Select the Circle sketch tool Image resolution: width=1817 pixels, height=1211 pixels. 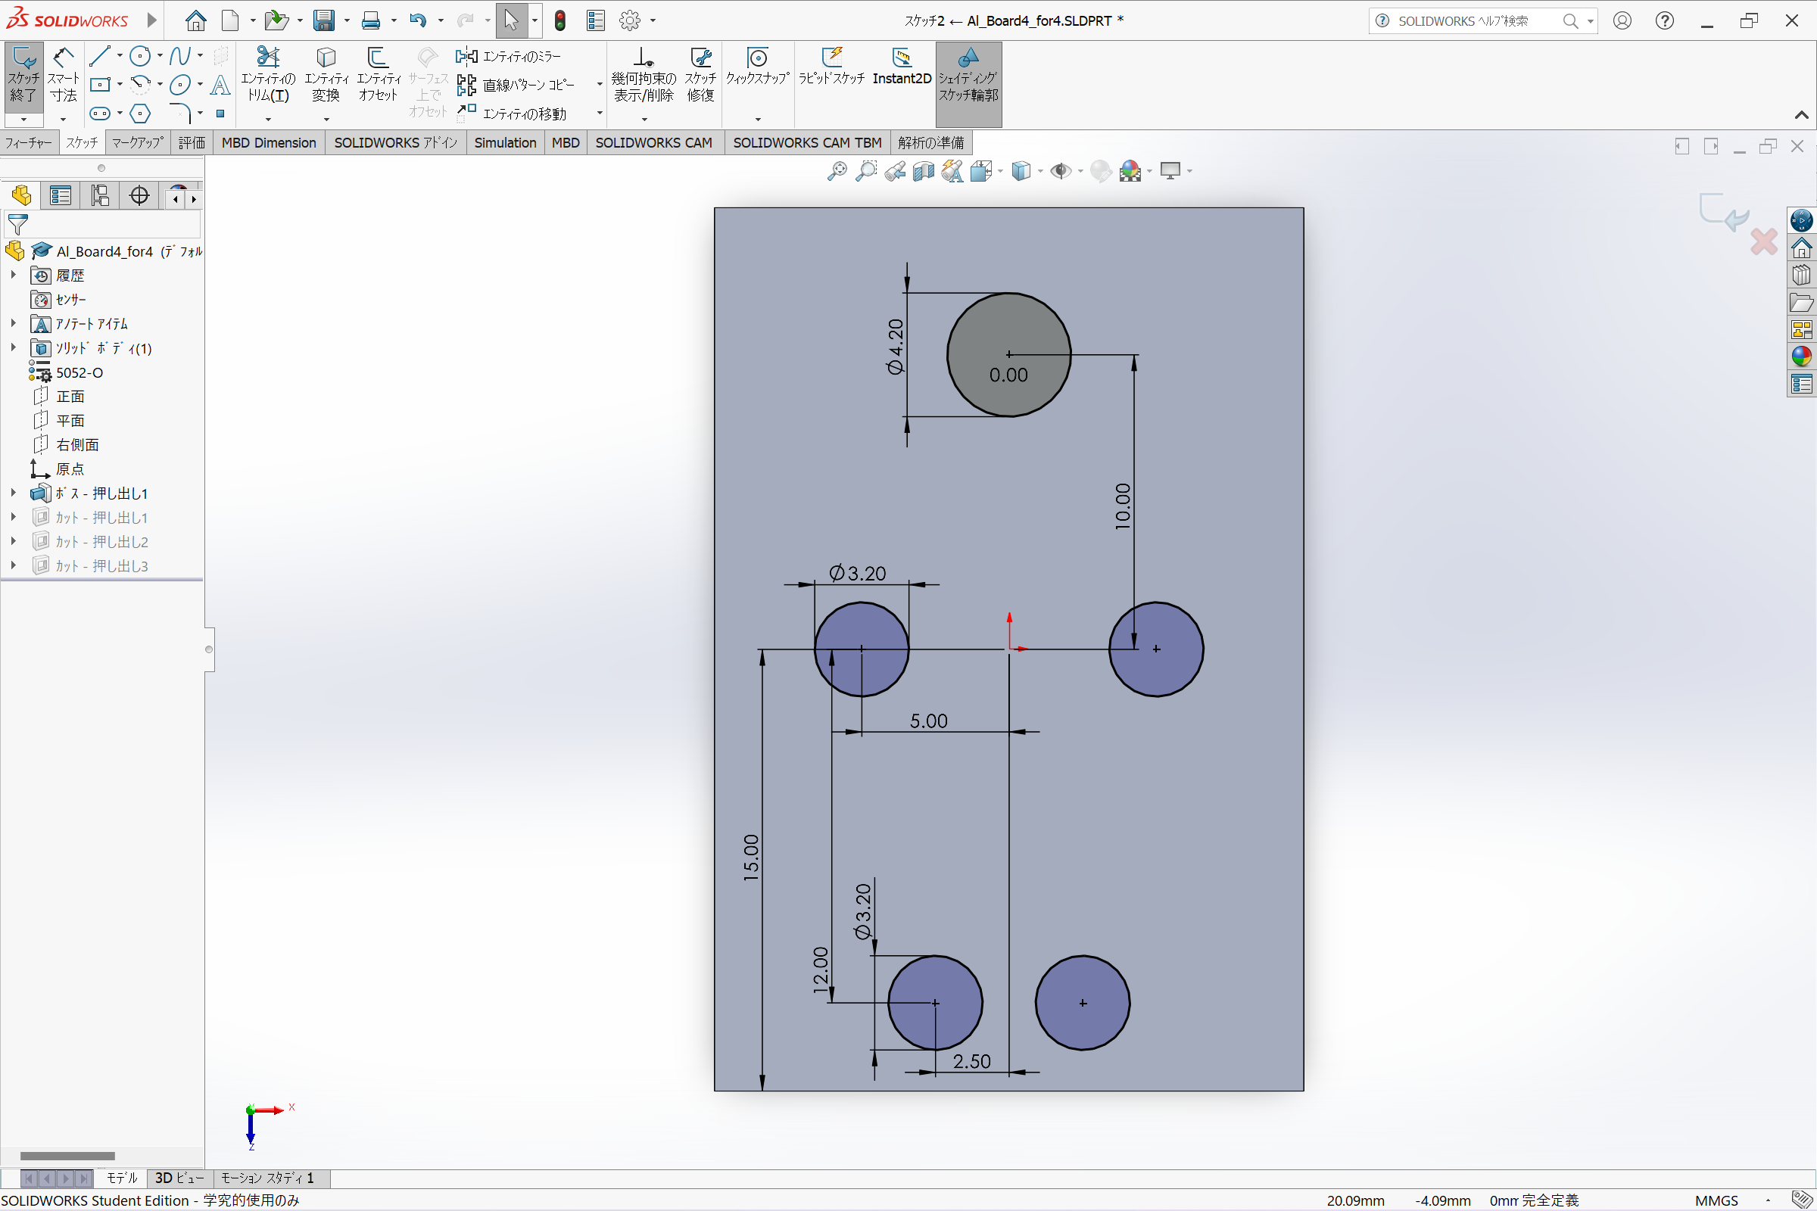click(x=140, y=55)
